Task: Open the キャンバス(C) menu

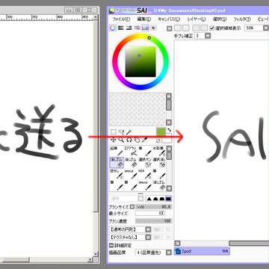Action: (x=169, y=19)
